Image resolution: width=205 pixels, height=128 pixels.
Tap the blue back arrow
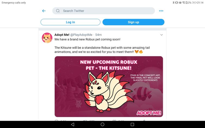point(44,11)
